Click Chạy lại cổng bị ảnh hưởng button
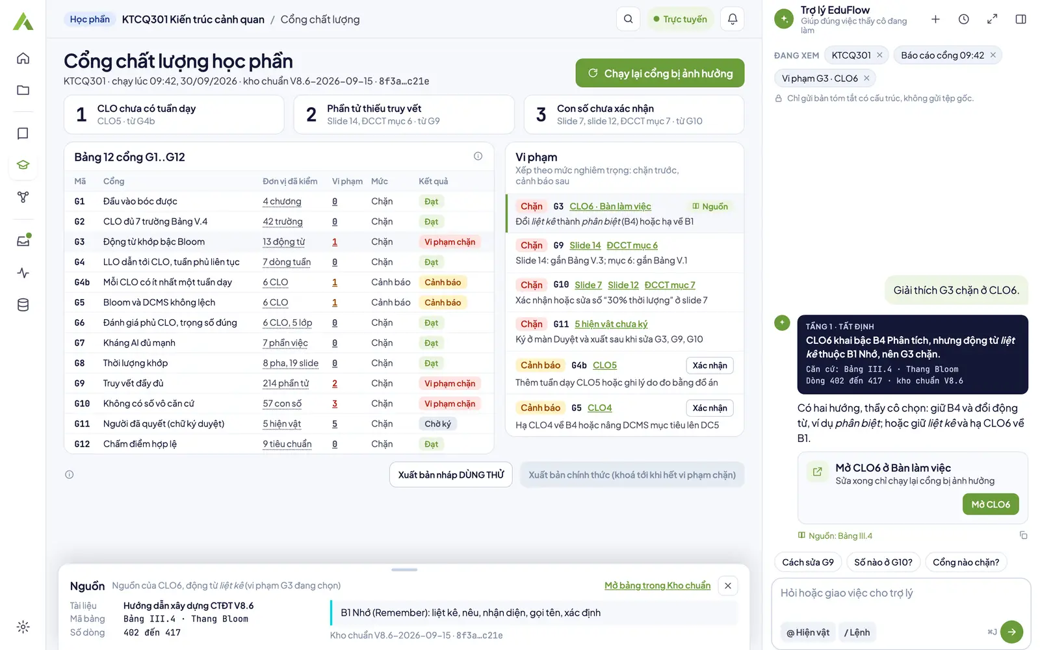The image size is (1040, 650). click(x=660, y=73)
